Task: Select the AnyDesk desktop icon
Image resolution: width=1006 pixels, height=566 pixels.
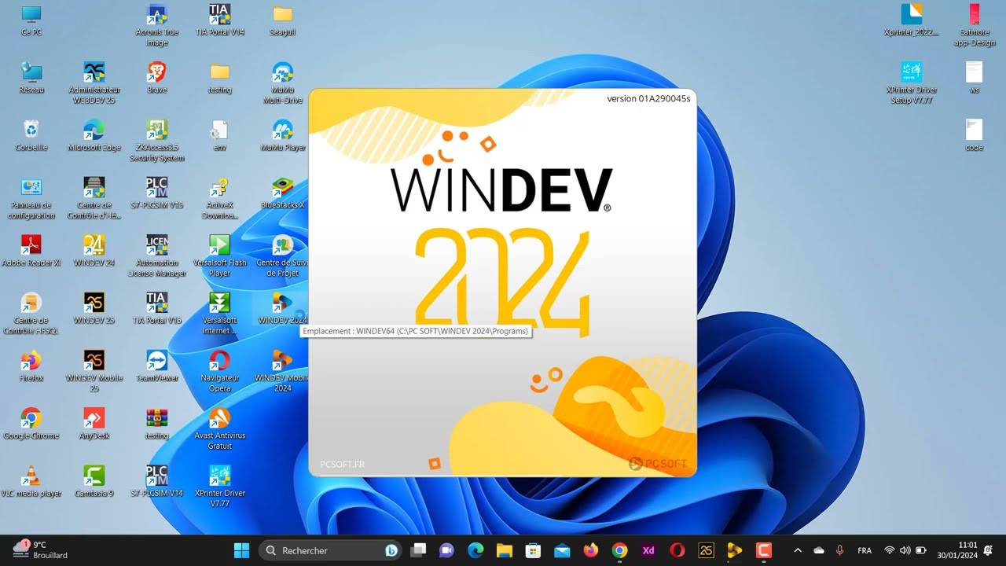Action: point(94,423)
